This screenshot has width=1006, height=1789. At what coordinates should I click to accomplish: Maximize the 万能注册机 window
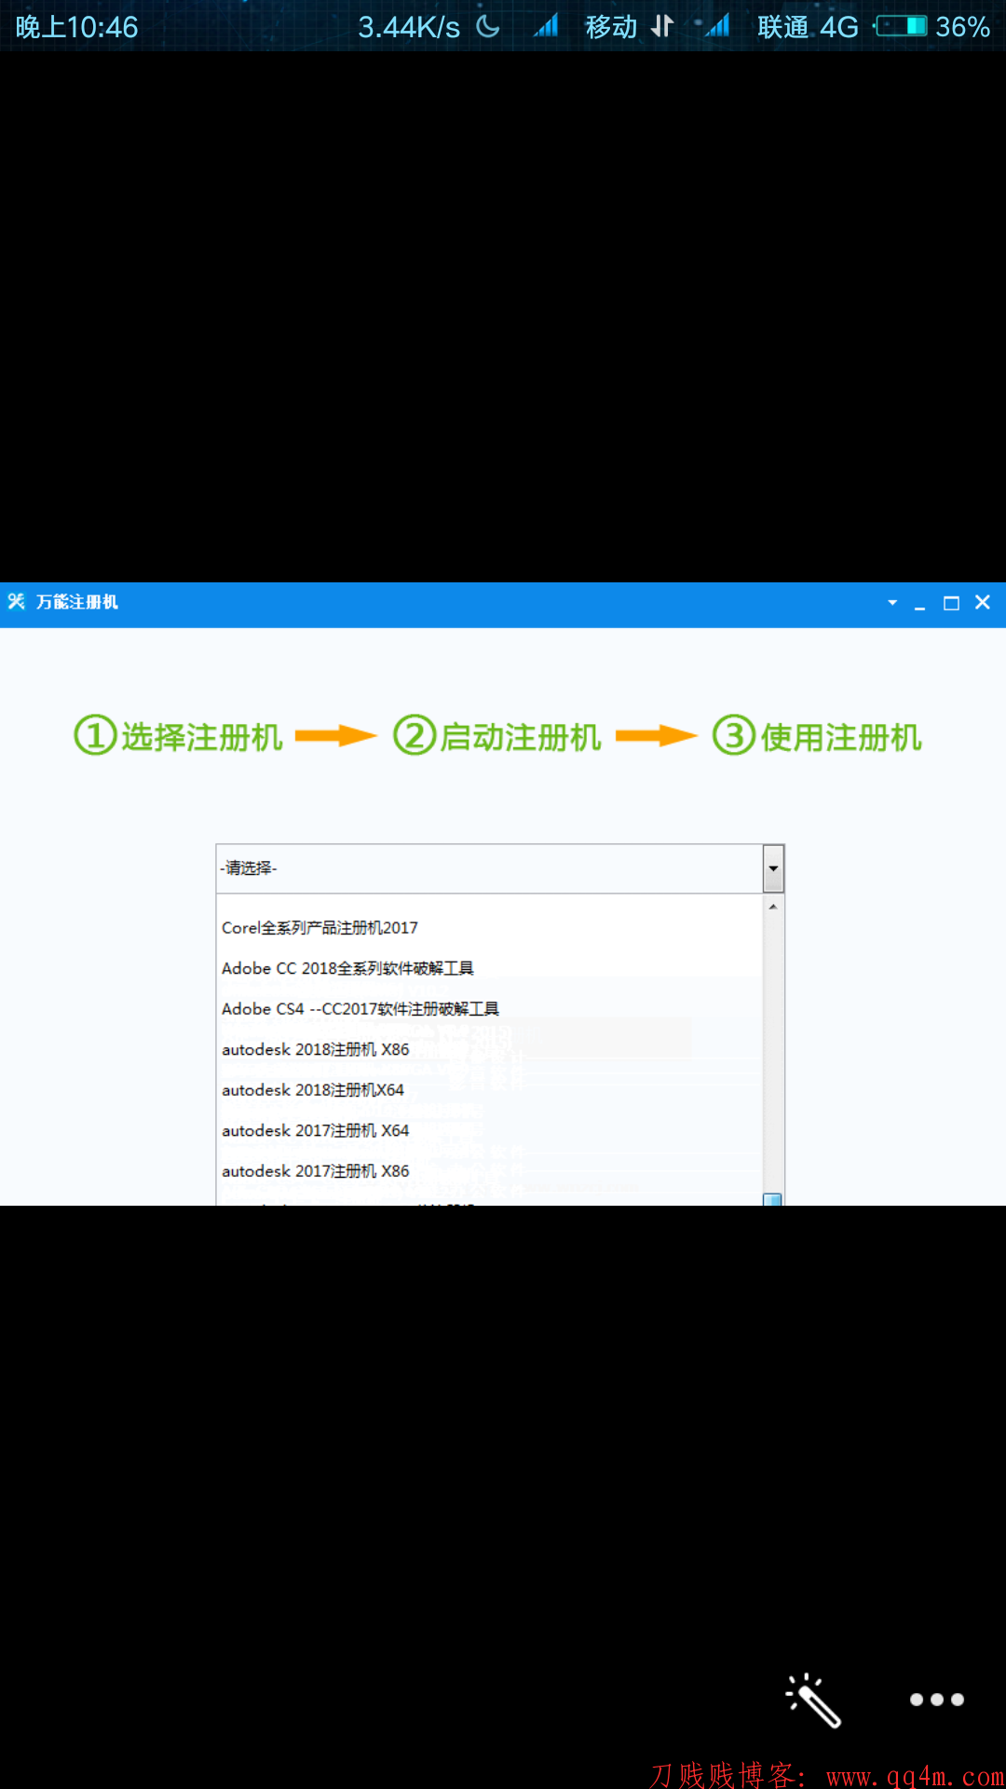[951, 603]
